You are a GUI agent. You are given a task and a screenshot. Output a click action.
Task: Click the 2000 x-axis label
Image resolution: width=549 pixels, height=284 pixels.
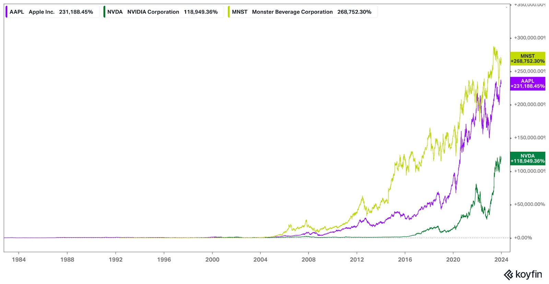tap(212, 260)
